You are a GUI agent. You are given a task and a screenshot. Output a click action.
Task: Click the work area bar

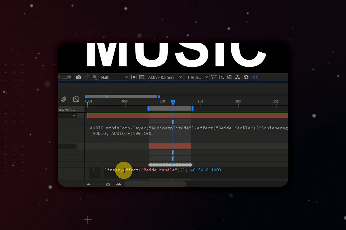pyautogui.click(x=170, y=108)
